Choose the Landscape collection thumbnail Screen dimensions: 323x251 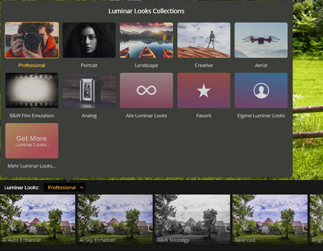click(x=147, y=40)
